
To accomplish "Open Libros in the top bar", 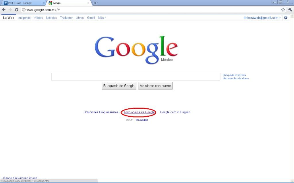I will coord(80,18).
